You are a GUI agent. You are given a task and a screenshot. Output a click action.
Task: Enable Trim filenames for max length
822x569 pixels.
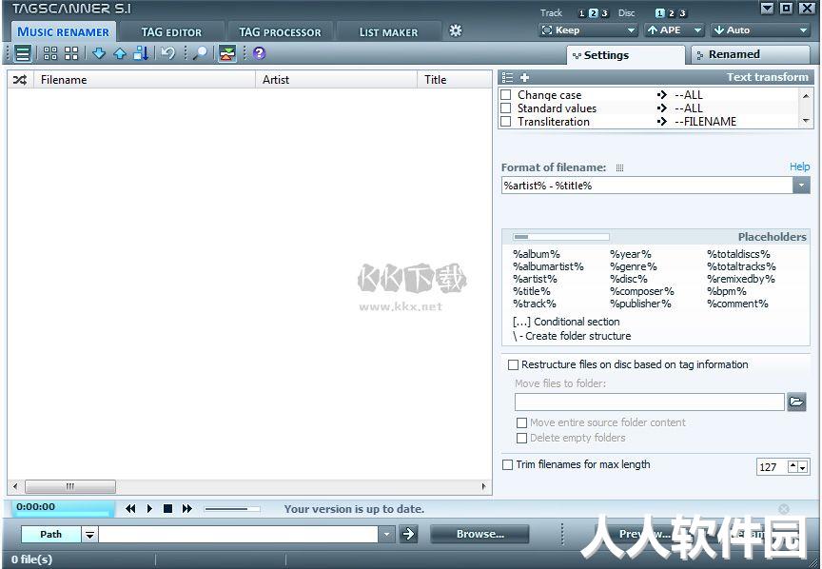pos(507,465)
